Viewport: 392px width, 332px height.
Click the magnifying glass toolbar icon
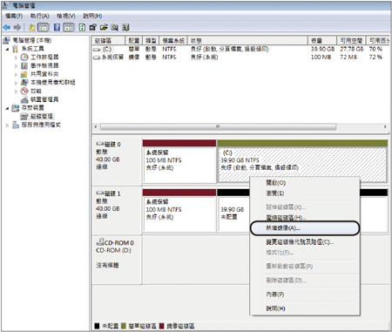point(115,28)
